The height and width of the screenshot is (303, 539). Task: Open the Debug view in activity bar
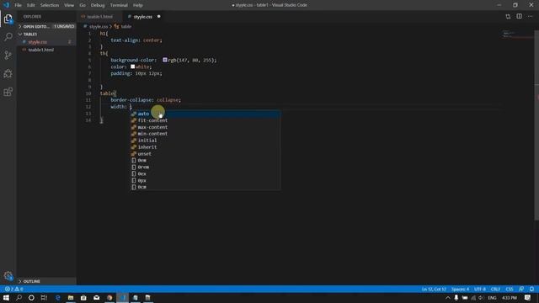click(x=8, y=73)
